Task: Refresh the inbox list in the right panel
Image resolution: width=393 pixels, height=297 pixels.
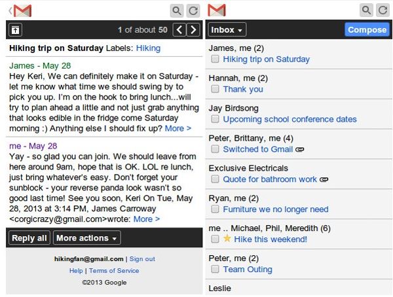Action: [x=384, y=10]
